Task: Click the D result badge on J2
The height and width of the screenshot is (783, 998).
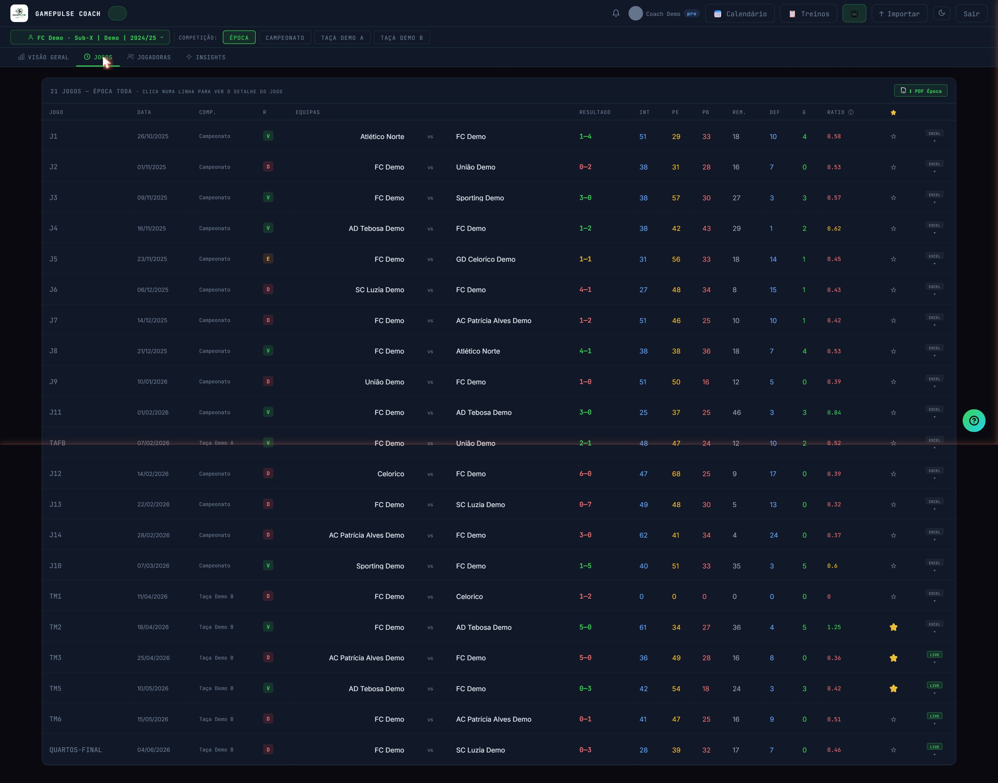Action: coord(268,166)
